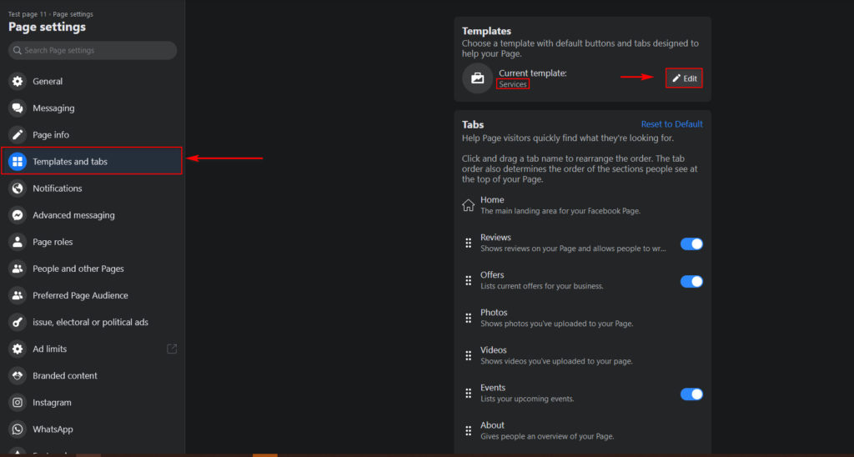Click the political ads guitar-like icon

[x=18, y=322]
